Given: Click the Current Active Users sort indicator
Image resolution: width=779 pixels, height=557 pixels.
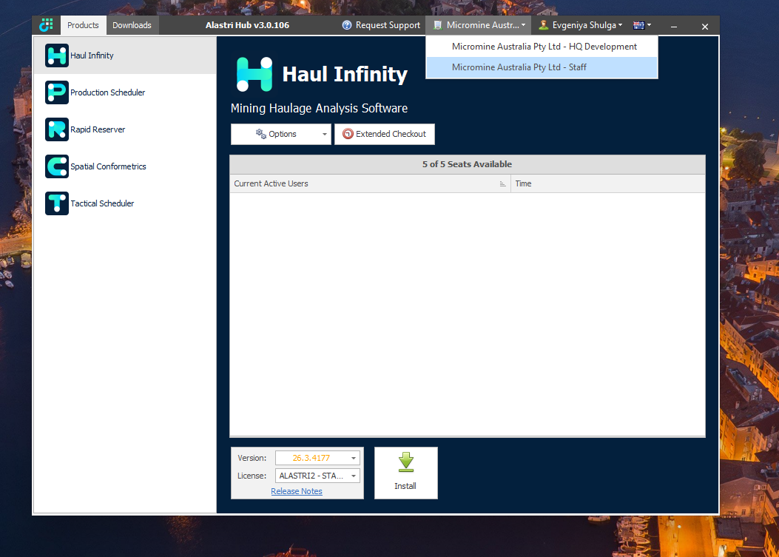Looking at the screenshot, I should (502, 184).
